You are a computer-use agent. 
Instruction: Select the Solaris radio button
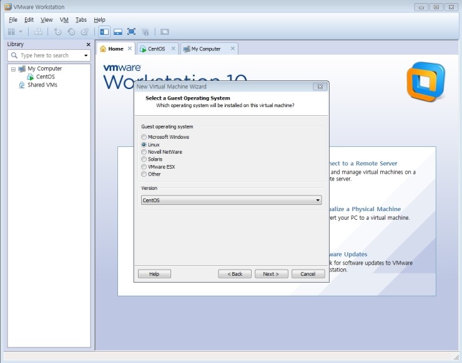tap(144, 159)
